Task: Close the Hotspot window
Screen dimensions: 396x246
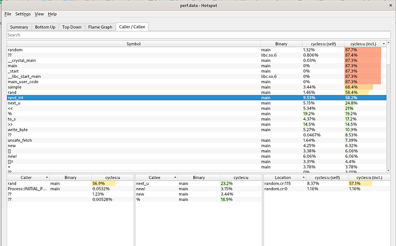Action: point(390,5)
